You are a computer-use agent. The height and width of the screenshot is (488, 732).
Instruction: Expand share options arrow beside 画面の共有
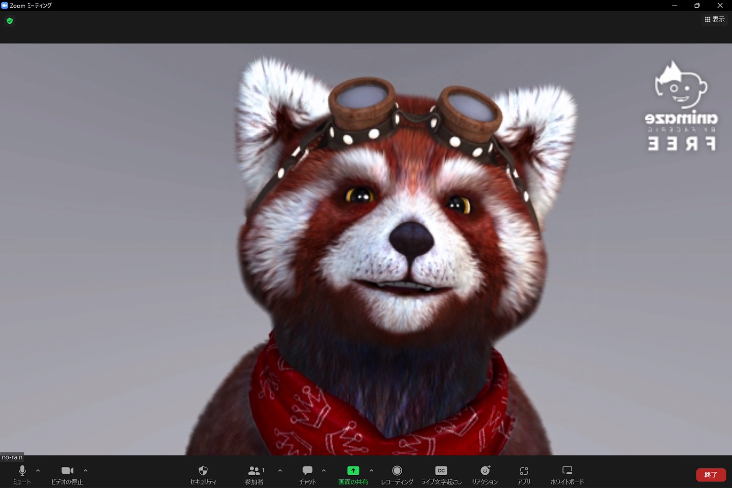pos(371,470)
